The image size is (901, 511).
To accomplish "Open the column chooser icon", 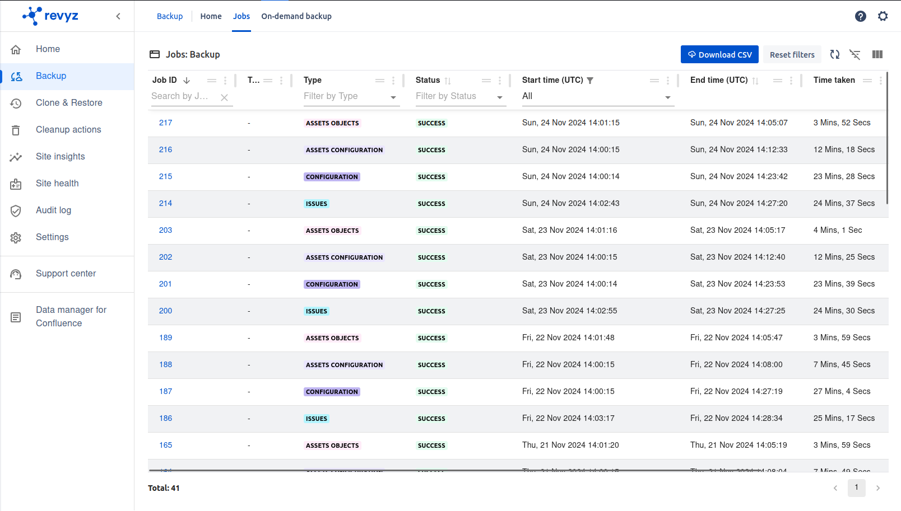I will [877, 54].
